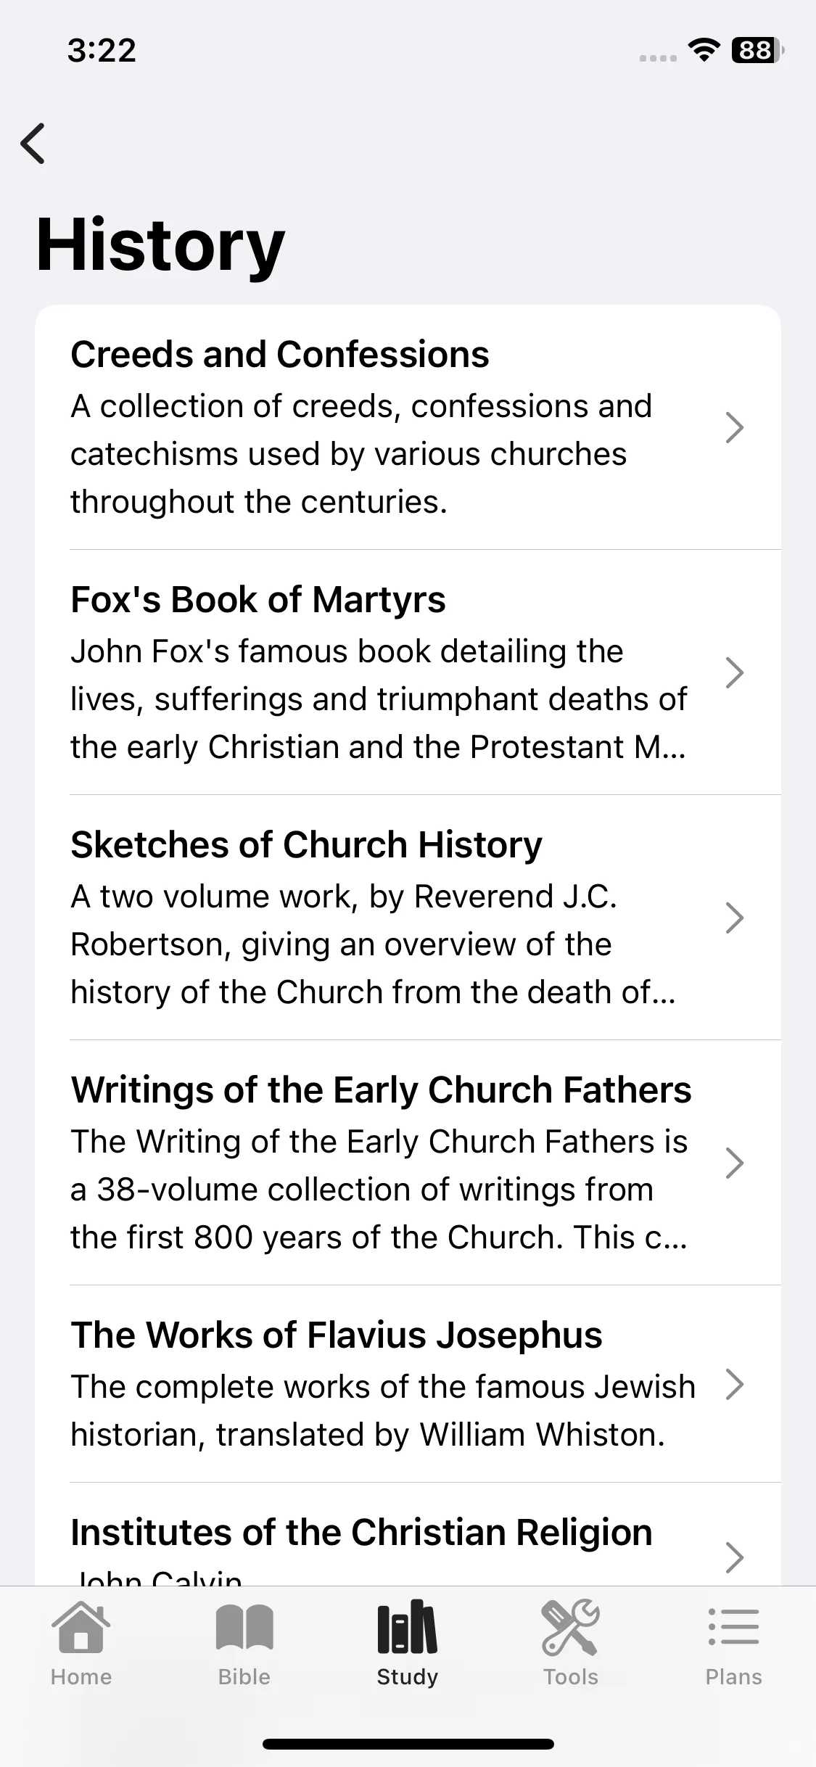816x1767 pixels.
Task: Open the Bible book icon
Action: point(244,1628)
